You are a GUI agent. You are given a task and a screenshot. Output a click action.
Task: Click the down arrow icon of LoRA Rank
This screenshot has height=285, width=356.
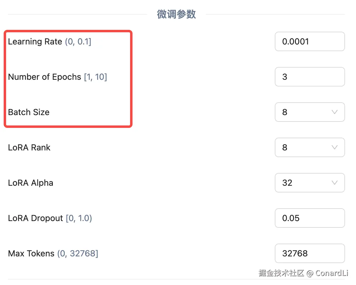[334, 147]
